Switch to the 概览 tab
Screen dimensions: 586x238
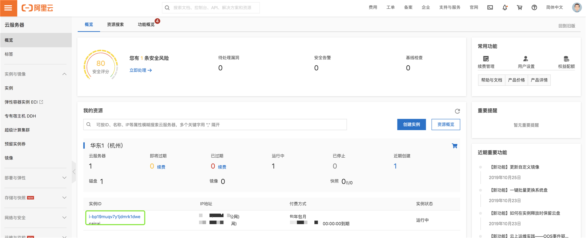[x=89, y=24]
